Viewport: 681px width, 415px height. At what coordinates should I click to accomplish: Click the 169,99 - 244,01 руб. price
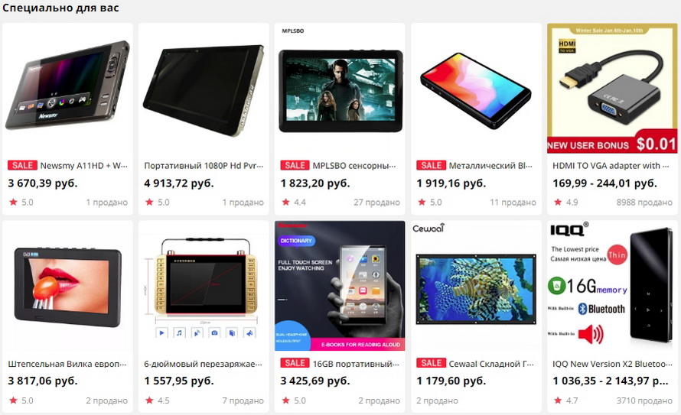(604, 183)
